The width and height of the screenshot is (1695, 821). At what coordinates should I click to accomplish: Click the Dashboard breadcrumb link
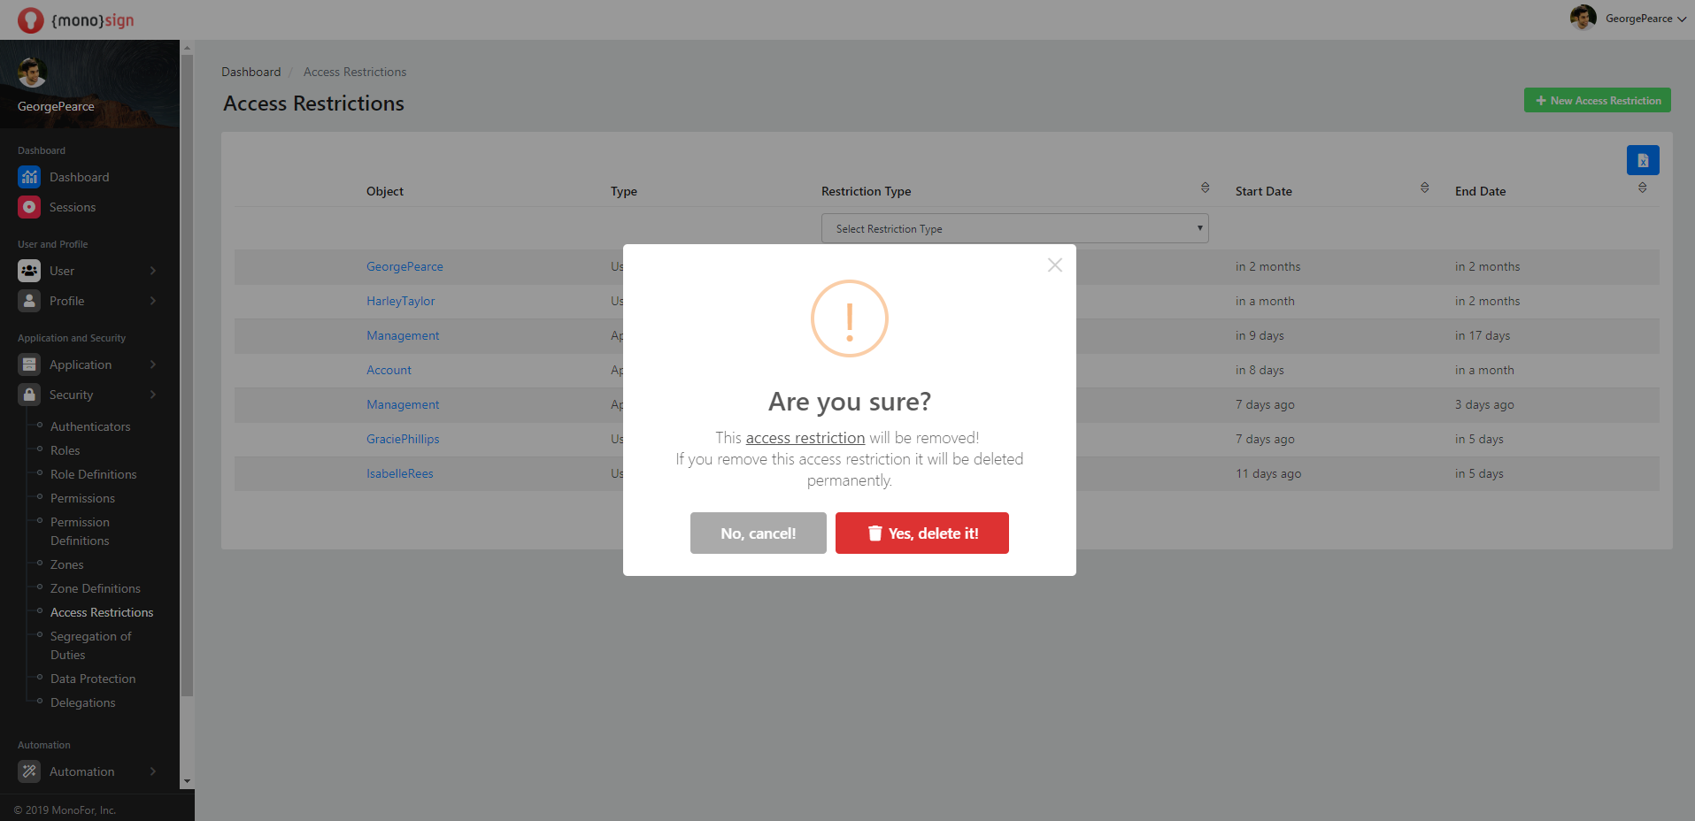click(x=250, y=72)
